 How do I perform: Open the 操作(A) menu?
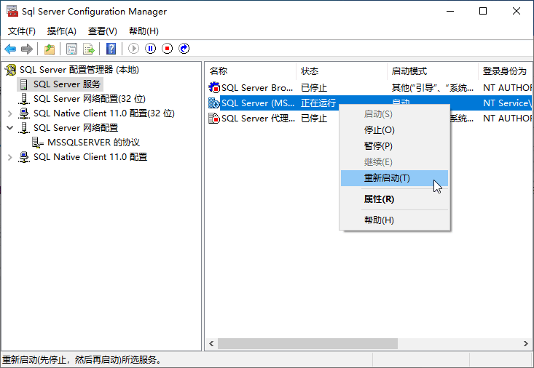coord(62,31)
